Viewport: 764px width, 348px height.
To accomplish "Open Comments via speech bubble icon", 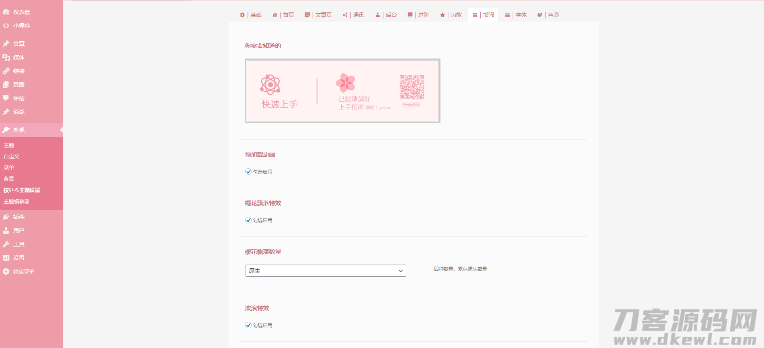I will pos(6,98).
